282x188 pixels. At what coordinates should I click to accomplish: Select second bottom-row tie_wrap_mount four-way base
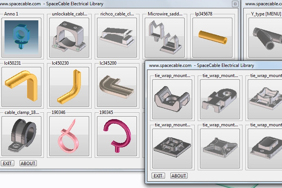pos(220,149)
